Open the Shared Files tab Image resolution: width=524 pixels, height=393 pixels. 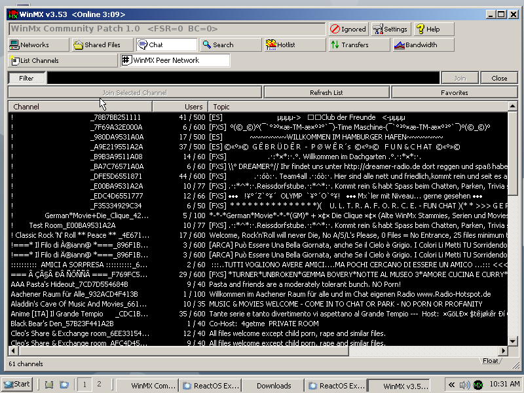[102, 45]
